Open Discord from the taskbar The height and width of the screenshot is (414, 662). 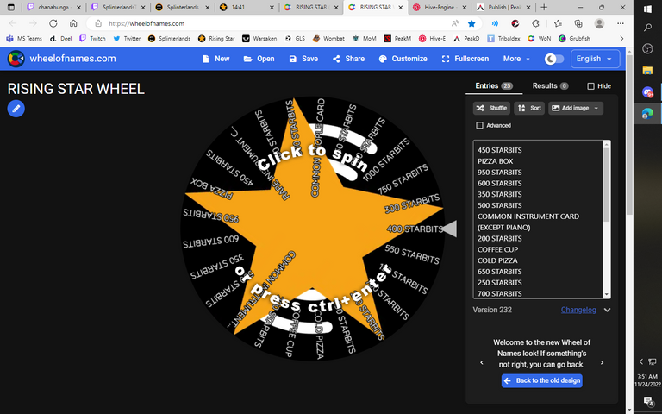(647, 91)
